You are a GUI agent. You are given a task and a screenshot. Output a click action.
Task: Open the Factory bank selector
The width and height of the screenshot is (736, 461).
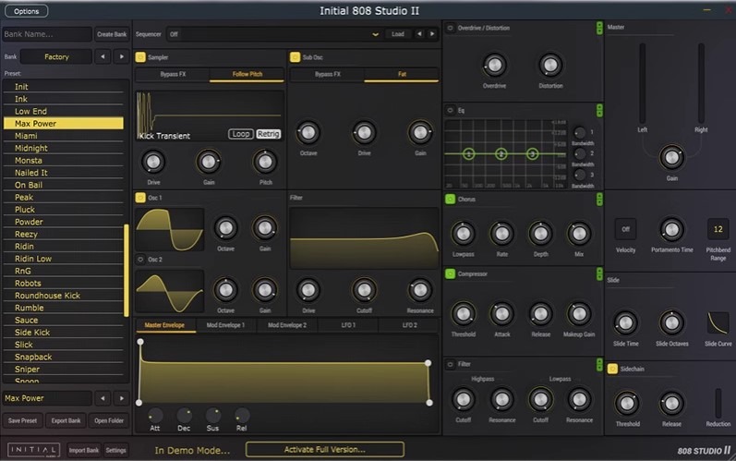click(x=56, y=56)
